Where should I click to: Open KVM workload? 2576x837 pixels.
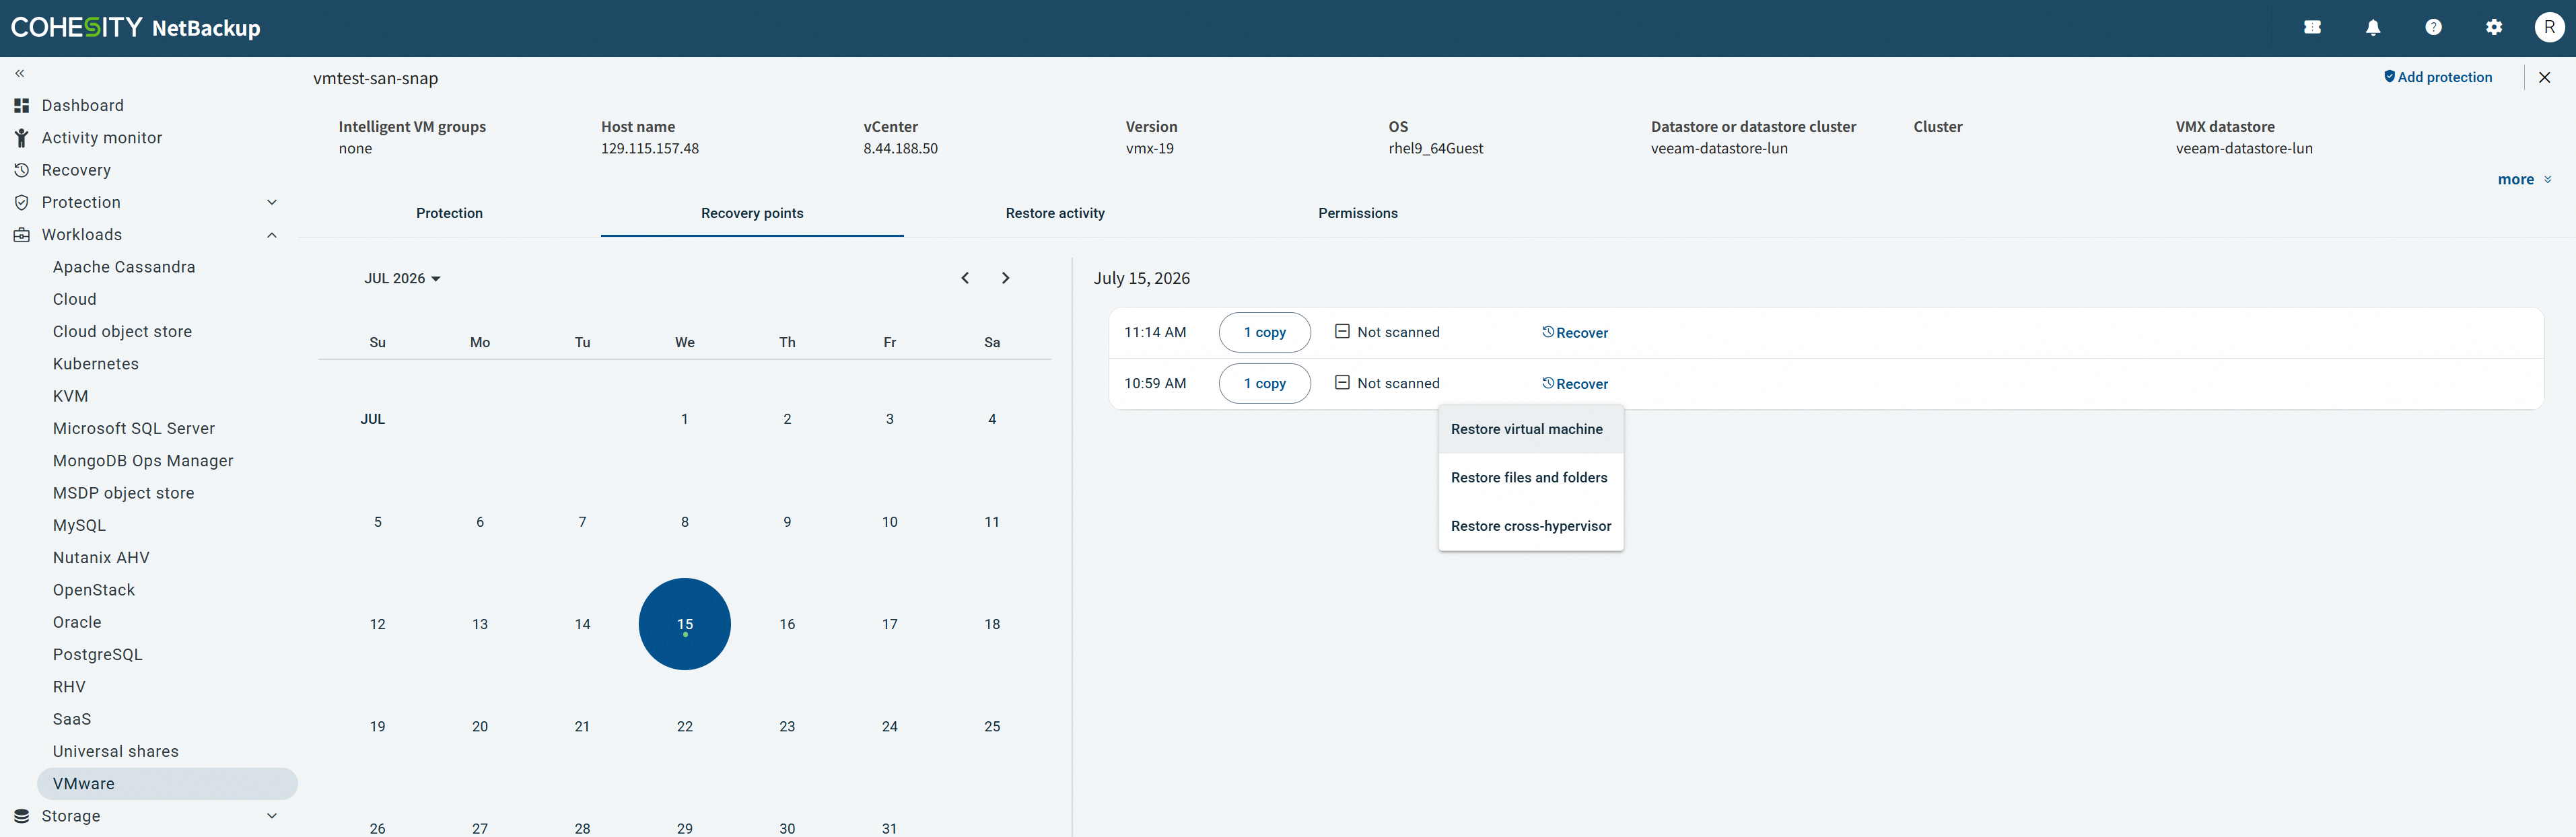coord(71,396)
